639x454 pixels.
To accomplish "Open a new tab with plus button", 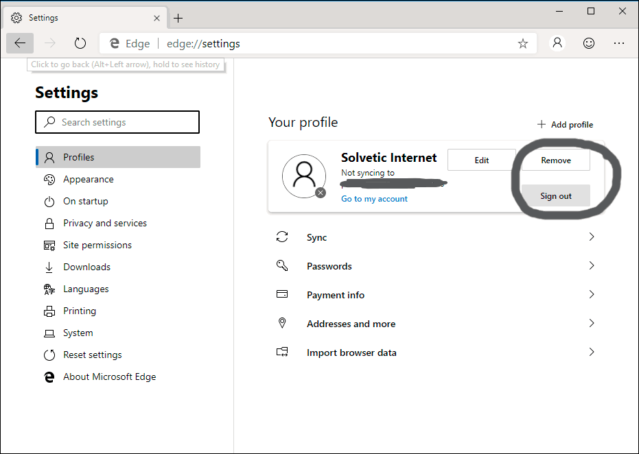I will (x=178, y=18).
